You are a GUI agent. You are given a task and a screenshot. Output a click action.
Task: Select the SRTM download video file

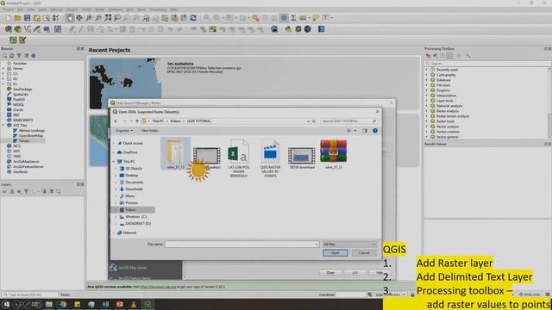click(x=302, y=158)
